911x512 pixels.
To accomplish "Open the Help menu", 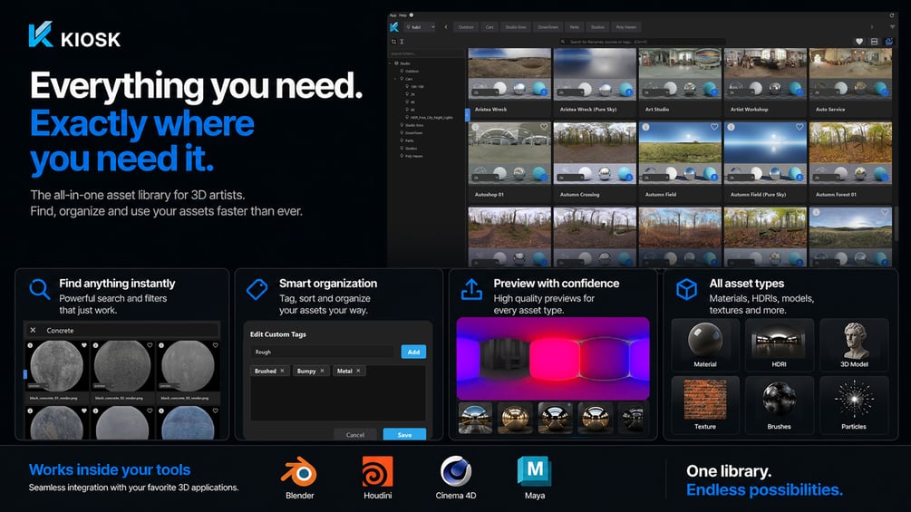I will (x=402, y=15).
